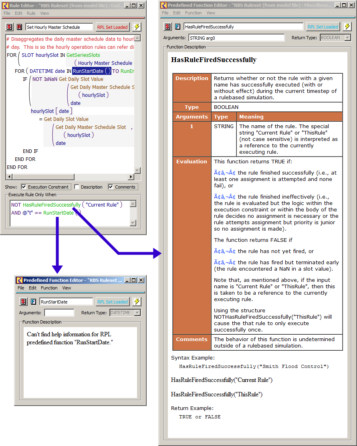Click the S ruleset icon in Rule Editor

click(x=9, y=27)
